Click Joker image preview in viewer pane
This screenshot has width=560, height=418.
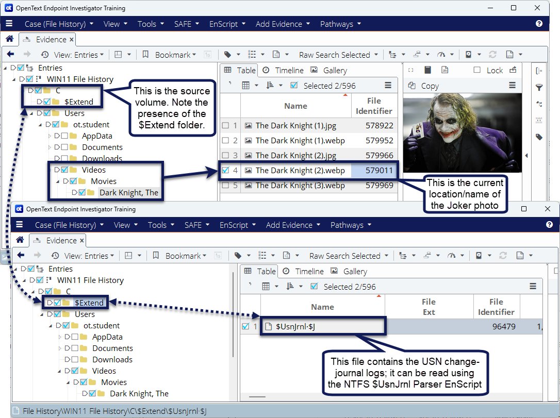point(463,133)
